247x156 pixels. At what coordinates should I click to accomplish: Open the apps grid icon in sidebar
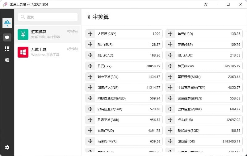pyautogui.click(x=7, y=49)
